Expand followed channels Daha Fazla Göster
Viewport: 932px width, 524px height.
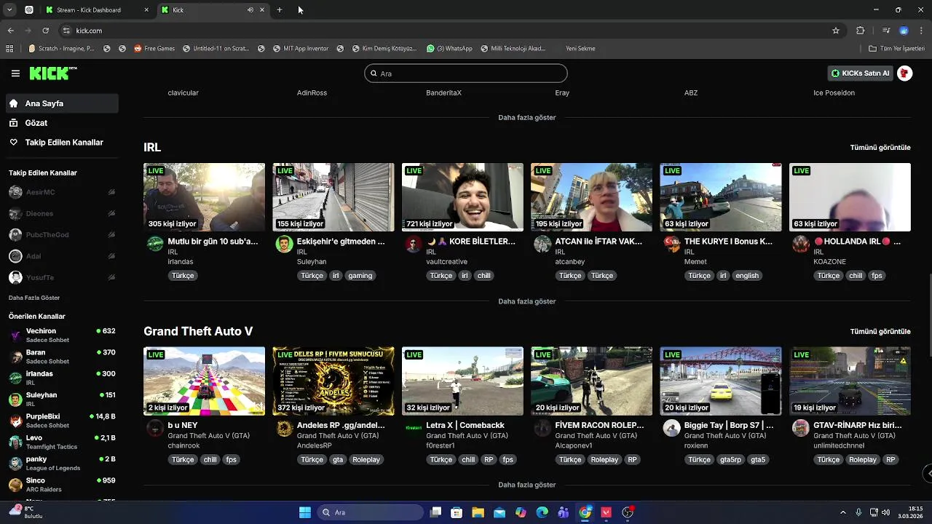(34, 298)
